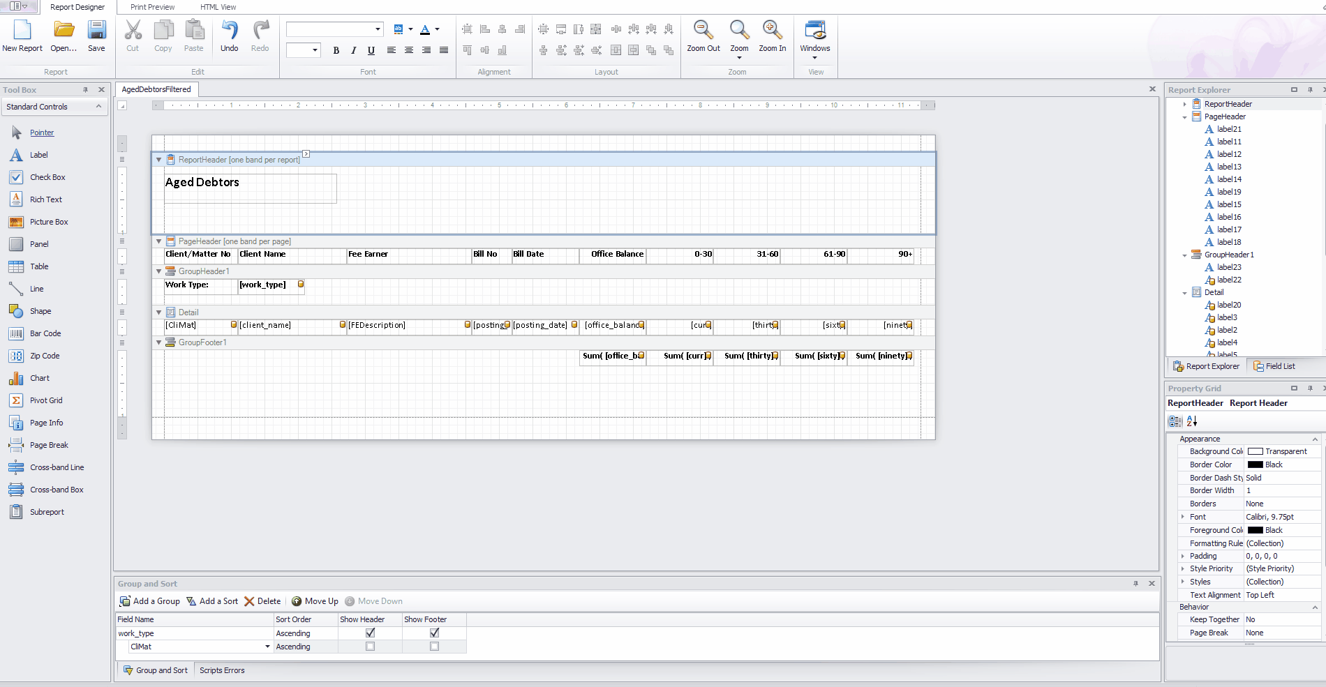
Task: Open the Field List tab
Action: (1274, 366)
